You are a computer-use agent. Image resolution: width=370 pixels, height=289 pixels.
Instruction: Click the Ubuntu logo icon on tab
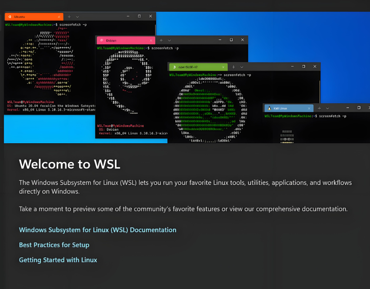(10, 17)
